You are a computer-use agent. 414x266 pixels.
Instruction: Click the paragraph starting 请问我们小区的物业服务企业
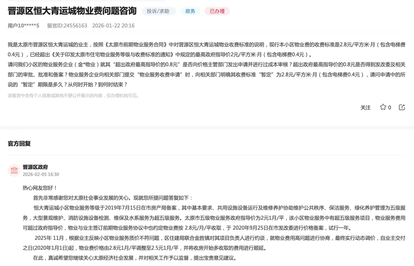[x=207, y=75]
